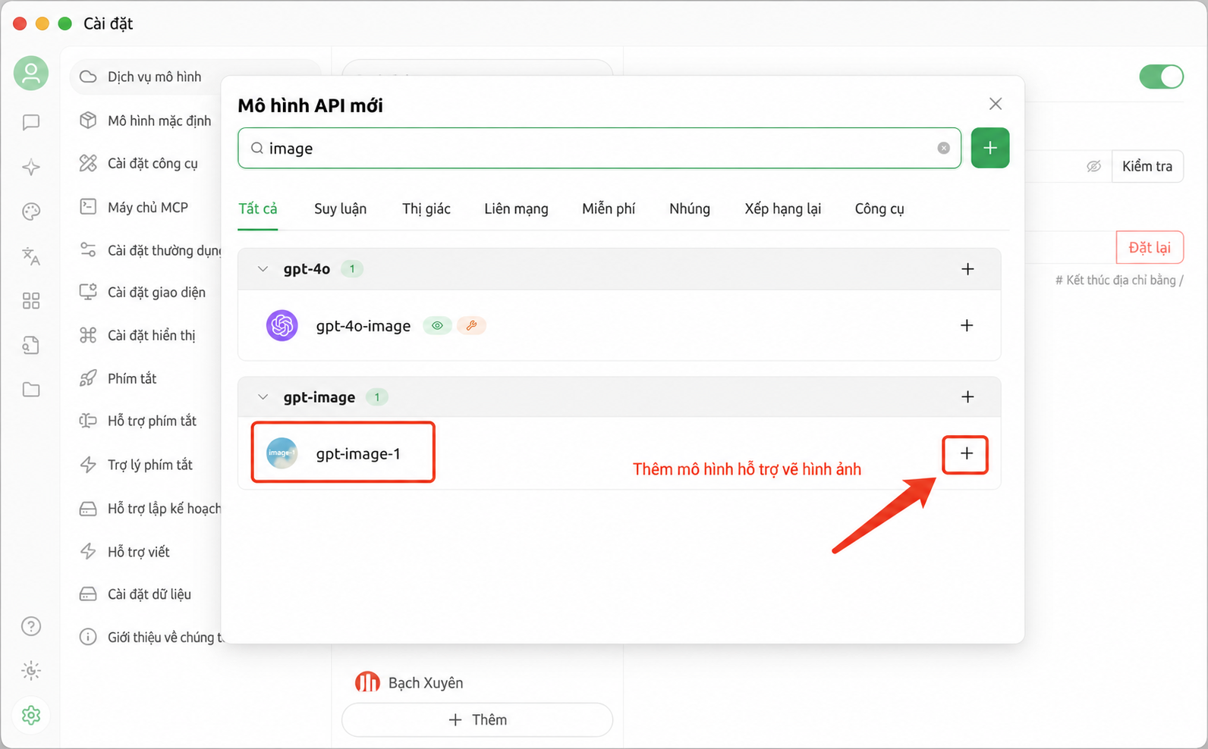
Task: Open Cài đặt giao diện settings
Action: (x=156, y=292)
